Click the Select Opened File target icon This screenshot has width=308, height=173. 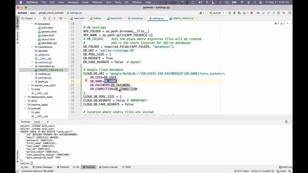(x=44, y=18)
